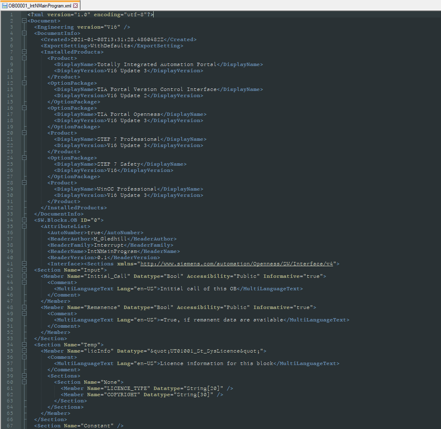Collapse the DocumentInfo fold marker on line 4
The image size is (441, 429).
point(24,33)
